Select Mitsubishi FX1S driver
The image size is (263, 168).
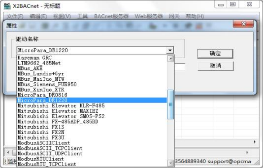point(92,127)
